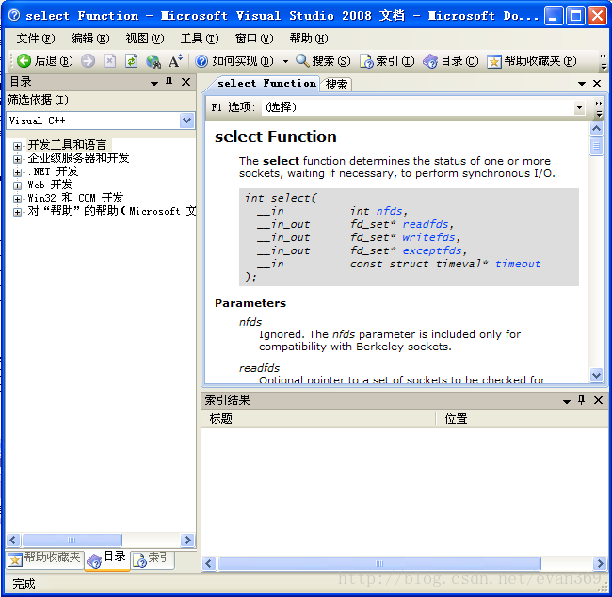Click the readfds parameter link
This screenshot has width=612, height=597.
[426, 224]
